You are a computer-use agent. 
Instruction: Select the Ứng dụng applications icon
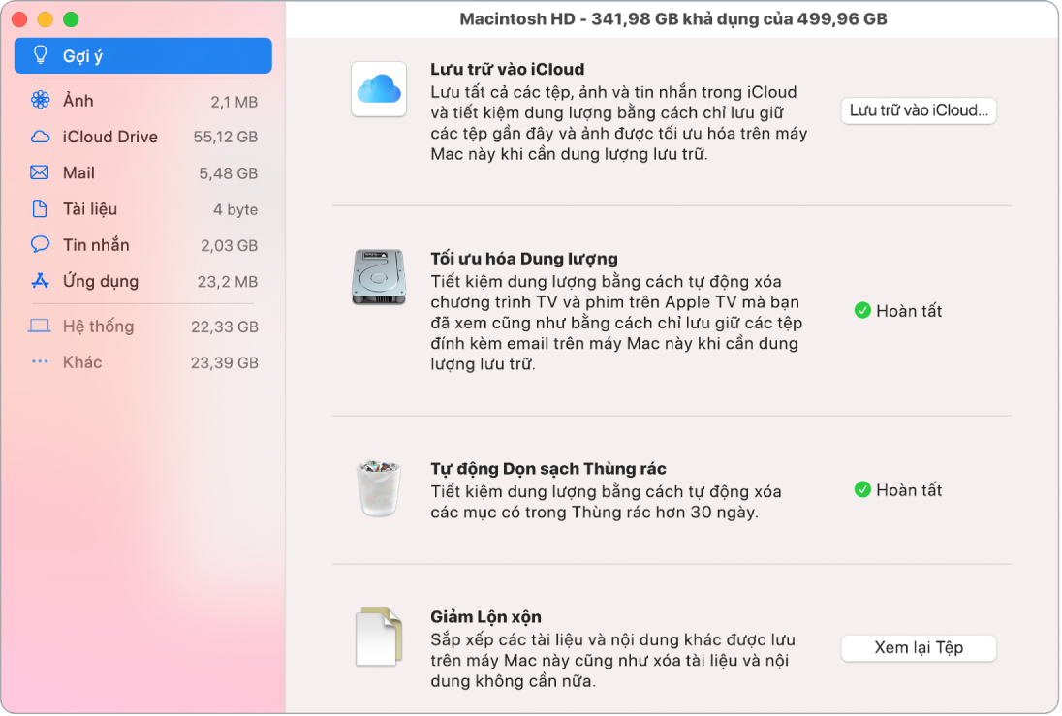pyautogui.click(x=40, y=281)
